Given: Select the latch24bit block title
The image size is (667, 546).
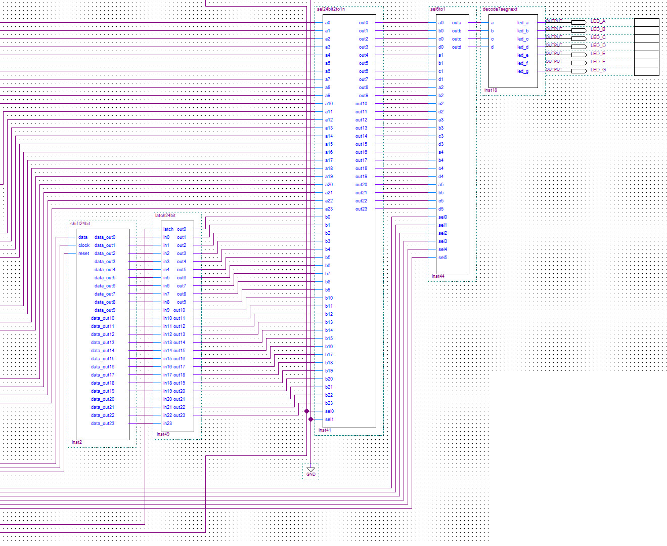Looking at the screenshot, I should click(165, 216).
